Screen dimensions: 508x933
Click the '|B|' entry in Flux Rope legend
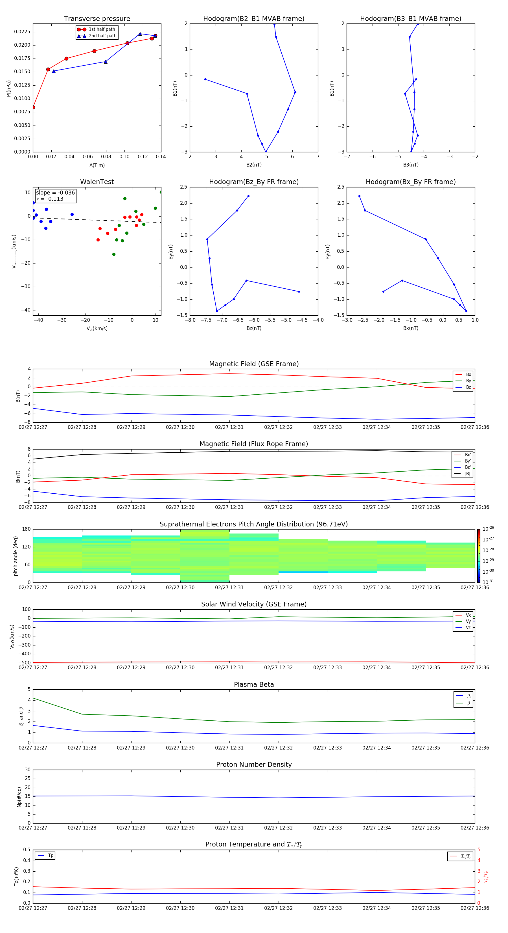tap(463, 474)
